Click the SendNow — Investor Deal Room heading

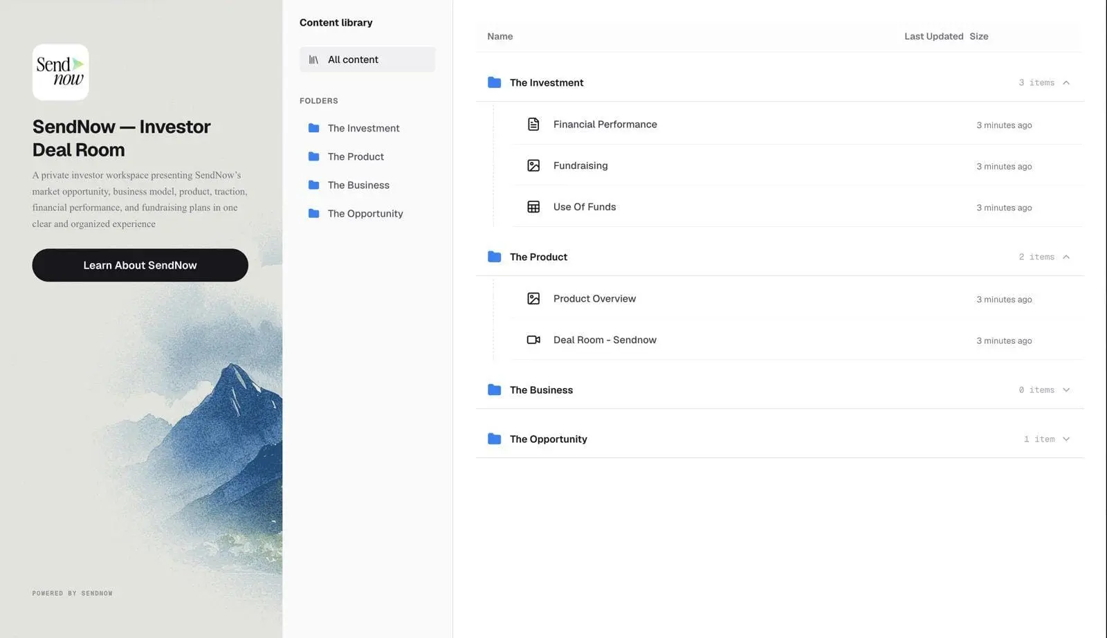tap(121, 138)
